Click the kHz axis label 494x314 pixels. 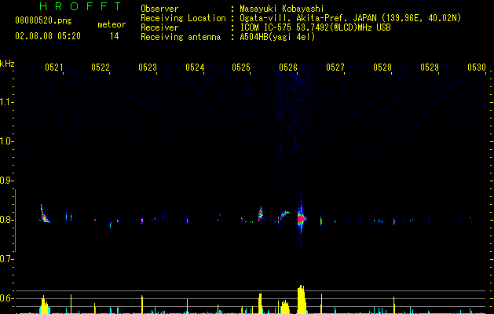point(7,64)
